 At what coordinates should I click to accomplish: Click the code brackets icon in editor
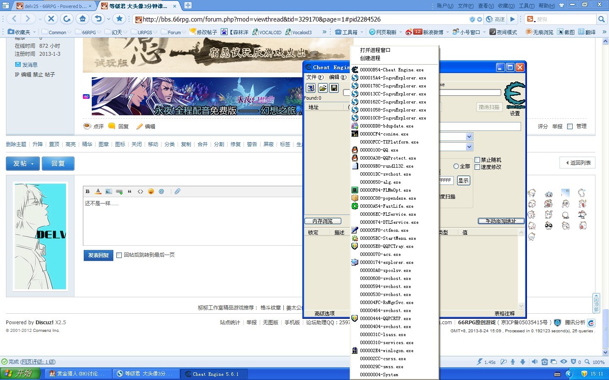pyautogui.click(x=140, y=191)
